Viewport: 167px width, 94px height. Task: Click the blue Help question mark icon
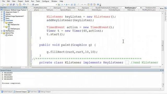click(98, 4)
